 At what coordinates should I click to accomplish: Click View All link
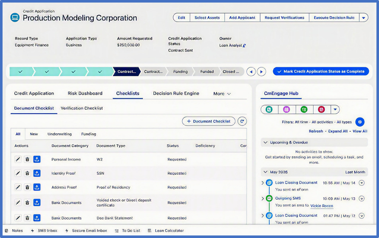coord(360,132)
